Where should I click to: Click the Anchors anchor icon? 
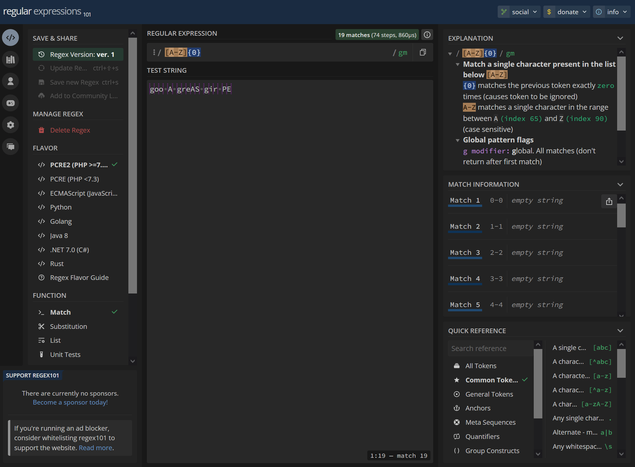point(457,408)
